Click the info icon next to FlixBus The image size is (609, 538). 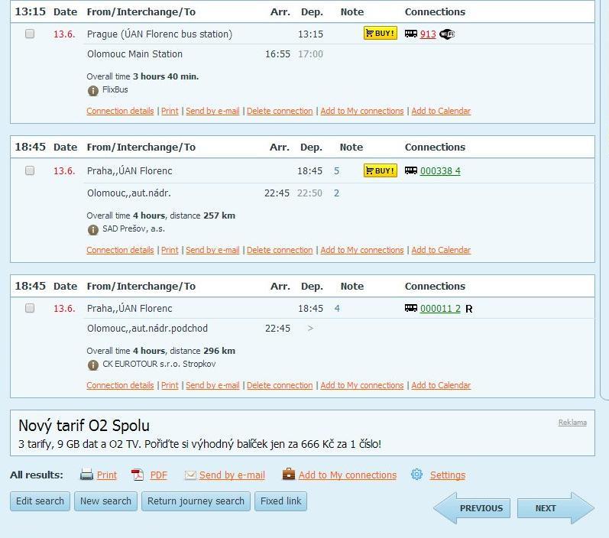(x=93, y=90)
